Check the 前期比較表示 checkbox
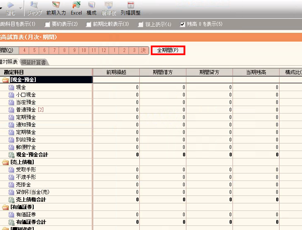302x230 pixels. tap(89, 25)
